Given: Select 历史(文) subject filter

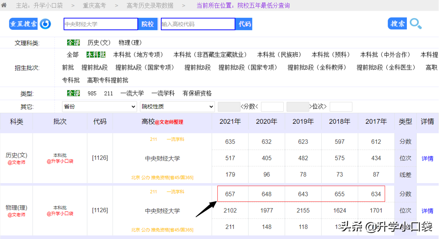Looking at the screenshot, I should point(99,43).
